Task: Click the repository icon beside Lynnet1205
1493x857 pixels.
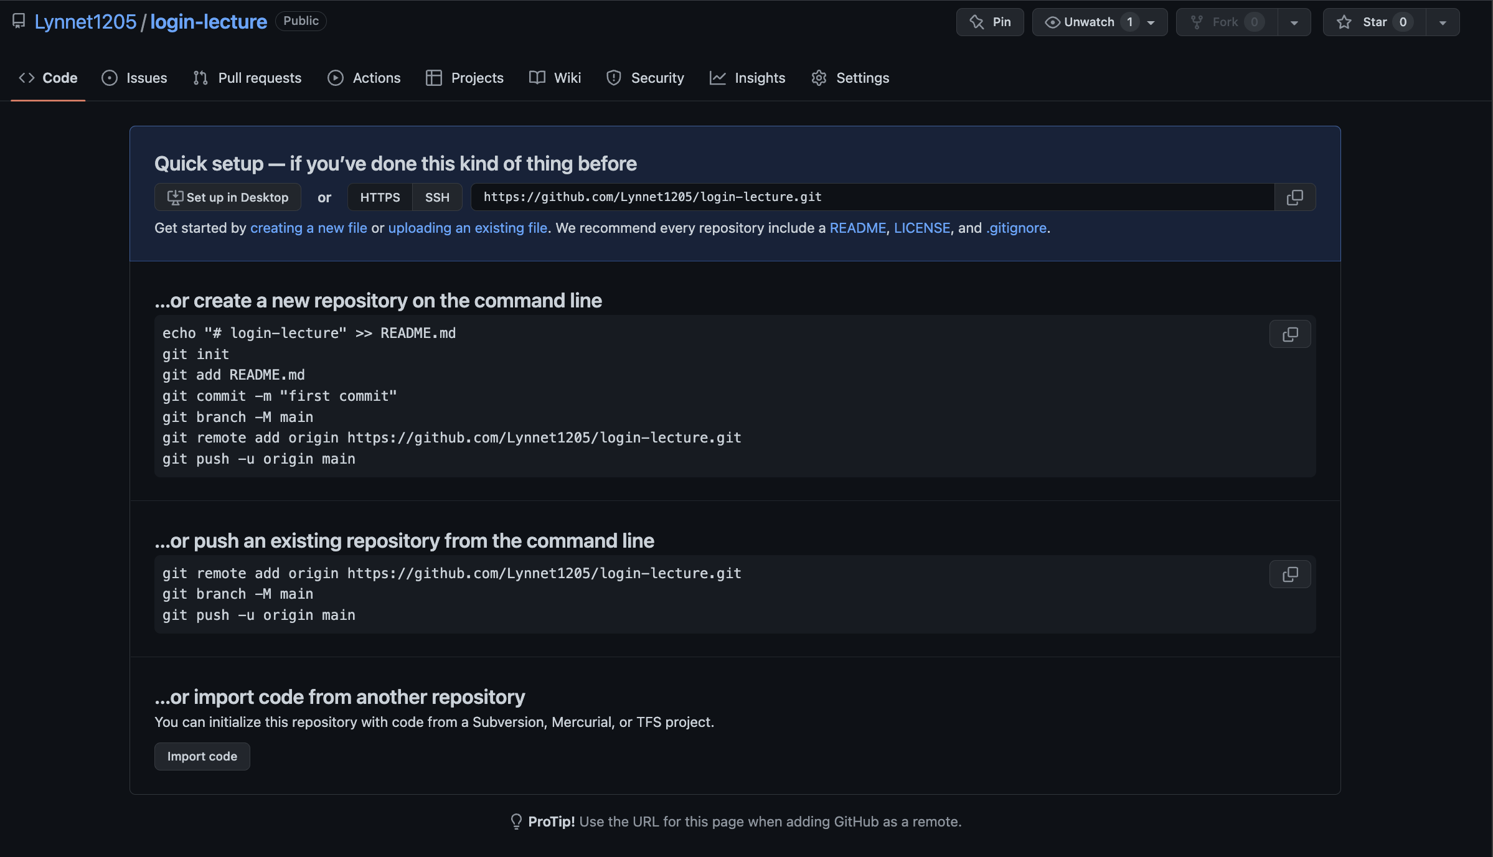Action: [19, 21]
